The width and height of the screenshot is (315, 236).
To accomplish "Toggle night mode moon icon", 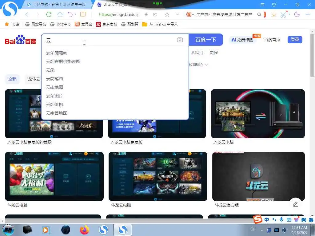I will (x=297, y=14).
